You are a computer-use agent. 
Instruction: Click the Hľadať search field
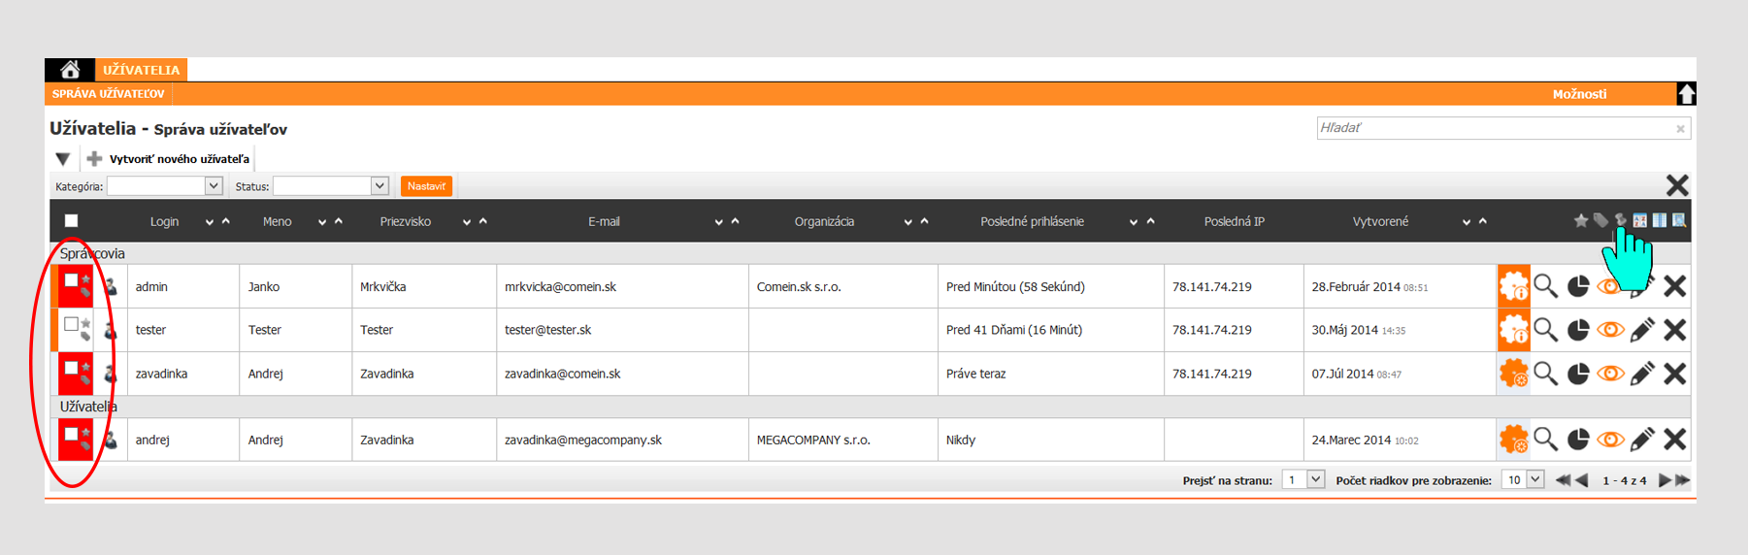point(1495,128)
